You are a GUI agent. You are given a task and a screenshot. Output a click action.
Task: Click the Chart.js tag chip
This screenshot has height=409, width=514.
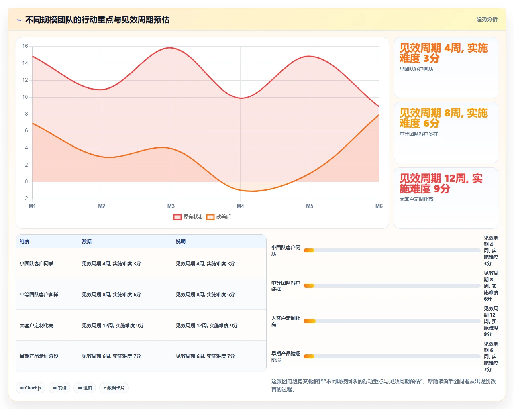tap(31, 388)
